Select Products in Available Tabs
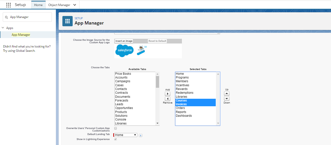331x145 pixels. click(x=135, y=112)
